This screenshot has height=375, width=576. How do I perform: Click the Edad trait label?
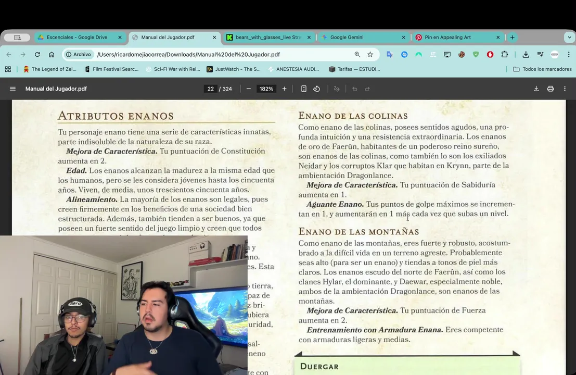click(76, 170)
